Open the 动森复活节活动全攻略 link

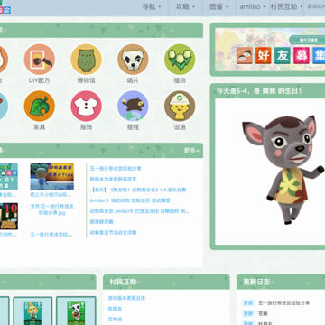coord(113,232)
